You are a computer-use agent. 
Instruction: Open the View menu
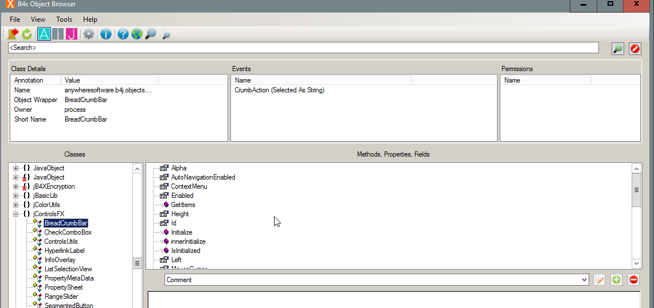click(38, 19)
